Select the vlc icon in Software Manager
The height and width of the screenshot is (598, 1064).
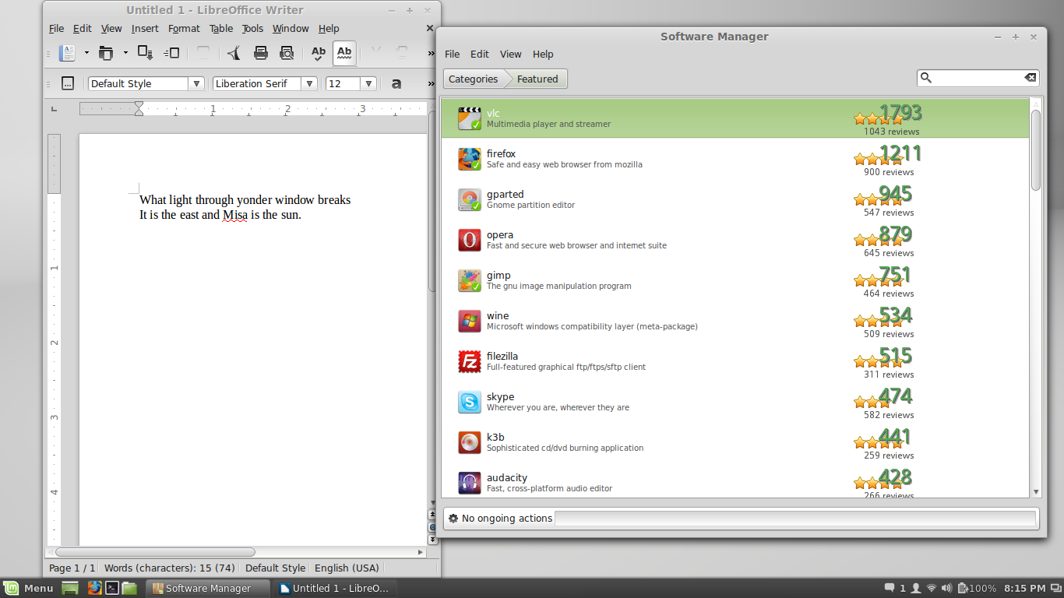470,118
